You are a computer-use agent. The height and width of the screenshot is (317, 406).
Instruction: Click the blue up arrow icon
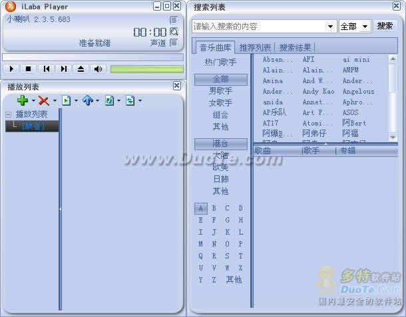point(87,101)
